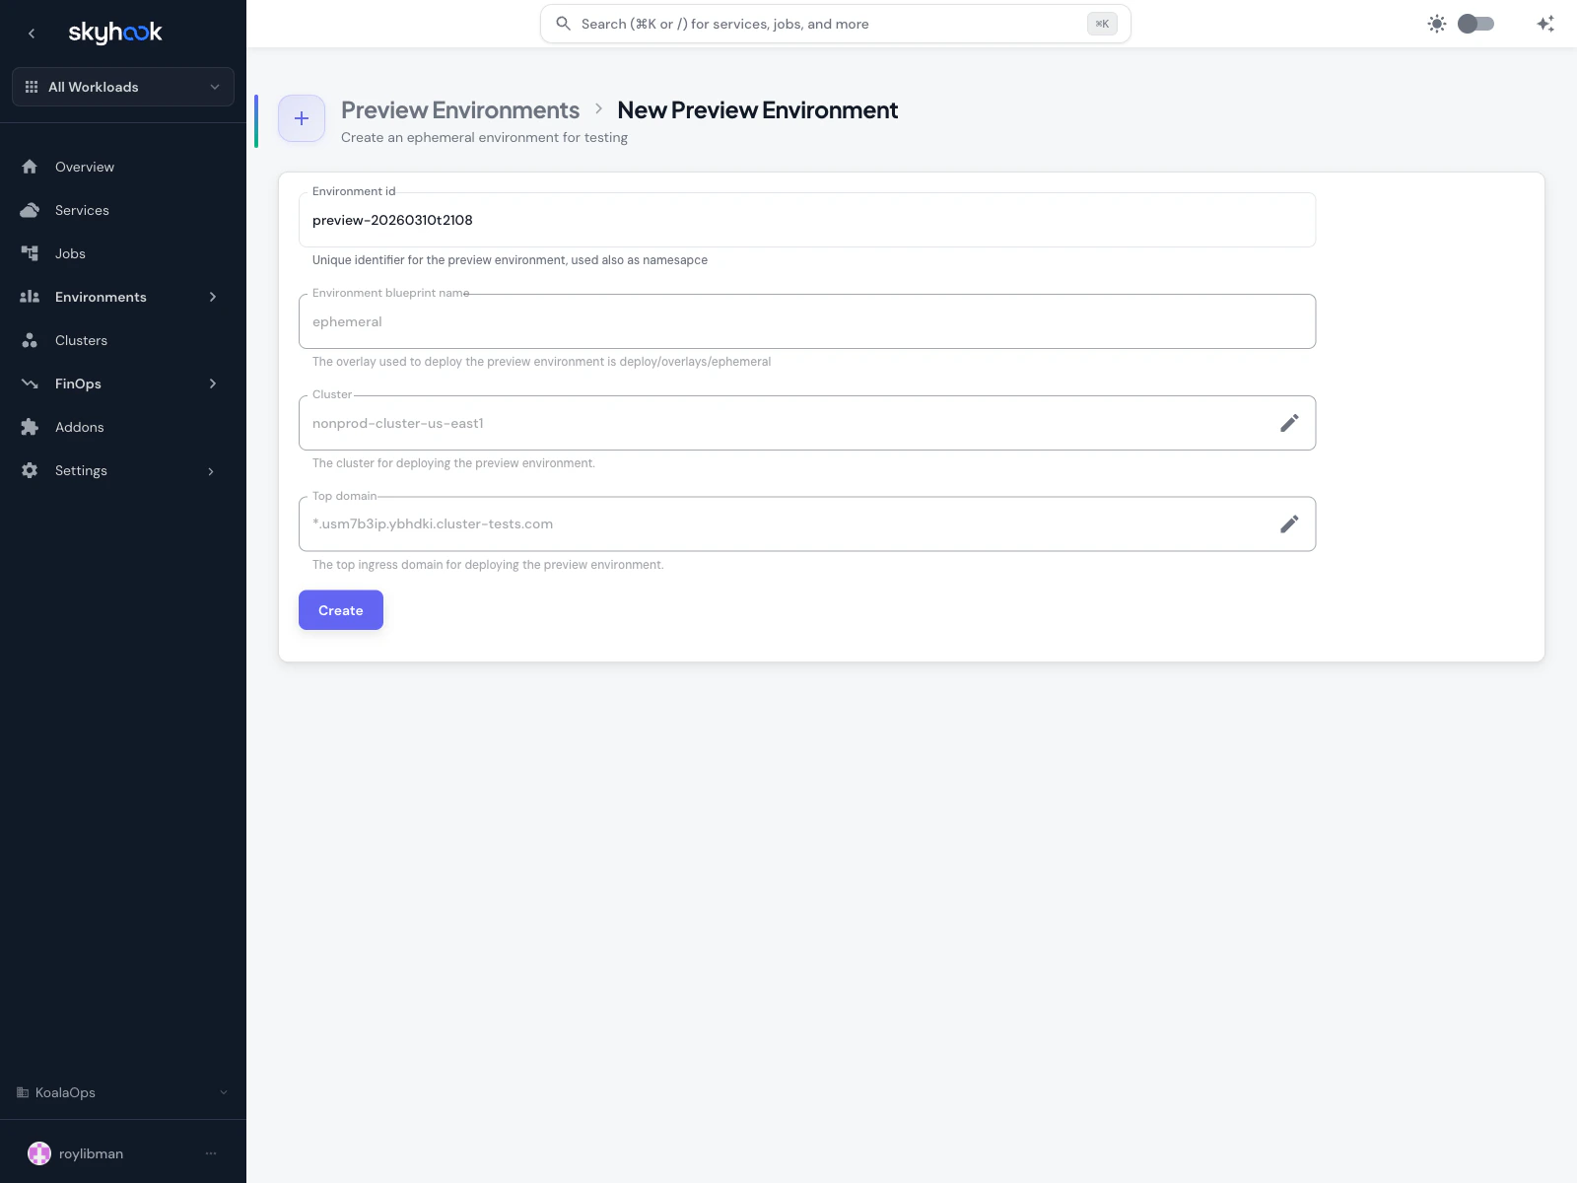
Task: Expand the KoalaOps selector
Action: 222,1092
